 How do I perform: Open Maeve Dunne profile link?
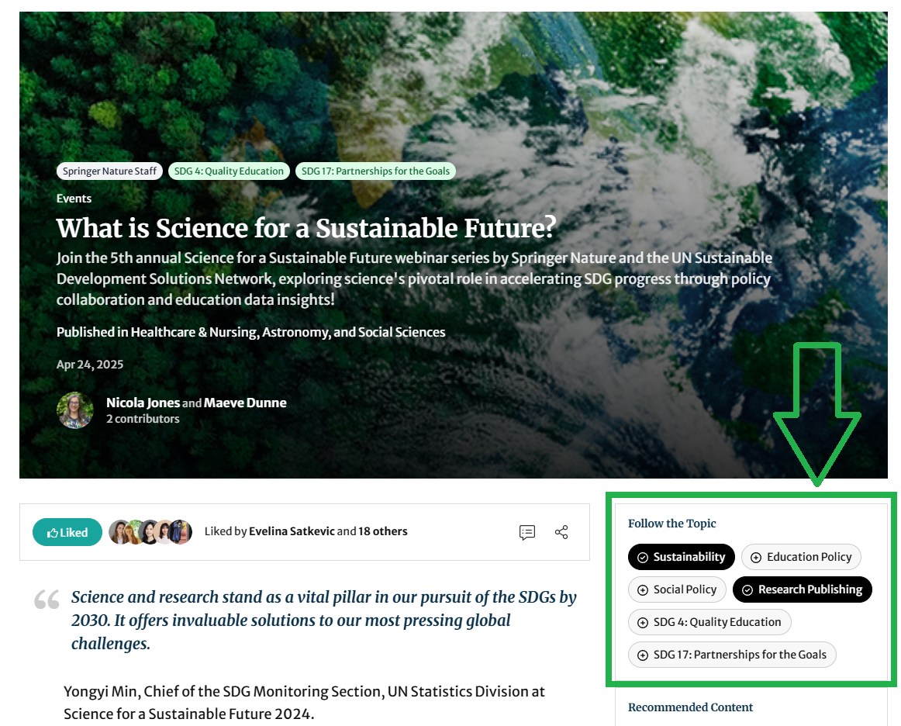(x=245, y=403)
